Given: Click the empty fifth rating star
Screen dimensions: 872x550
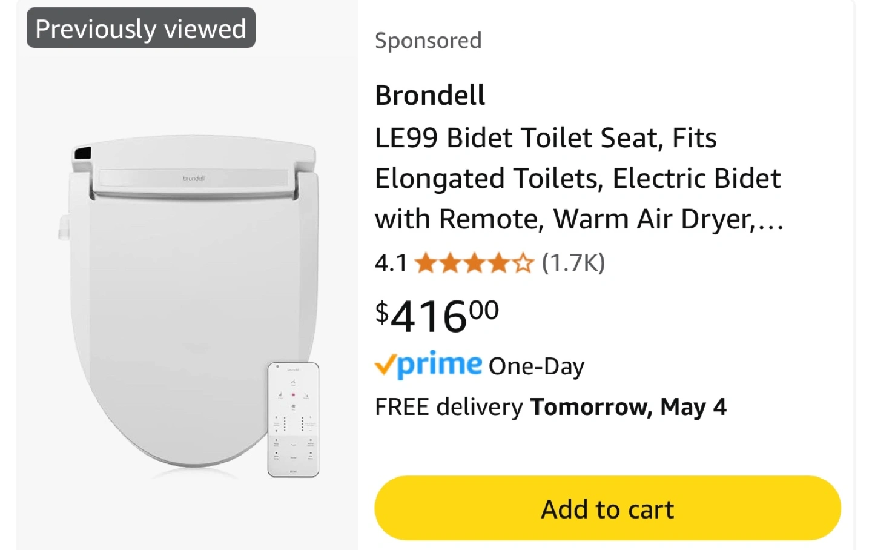Looking at the screenshot, I should tap(523, 263).
